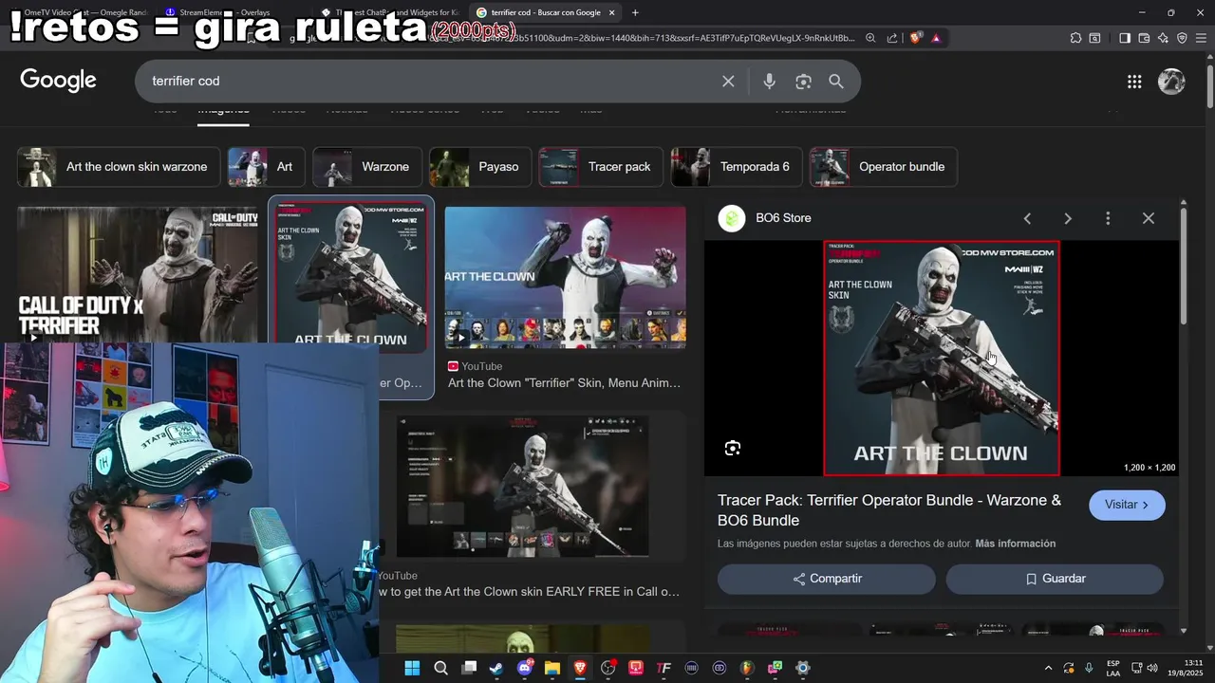Select the Temporada 6 filter chip
This screenshot has height=683, width=1215.
click(x=736, y=167)
